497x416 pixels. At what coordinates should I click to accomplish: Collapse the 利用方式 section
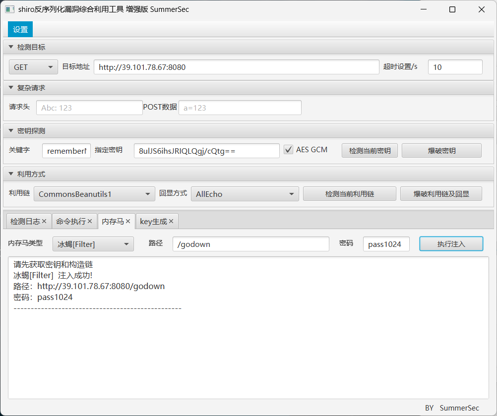point(10,174)
